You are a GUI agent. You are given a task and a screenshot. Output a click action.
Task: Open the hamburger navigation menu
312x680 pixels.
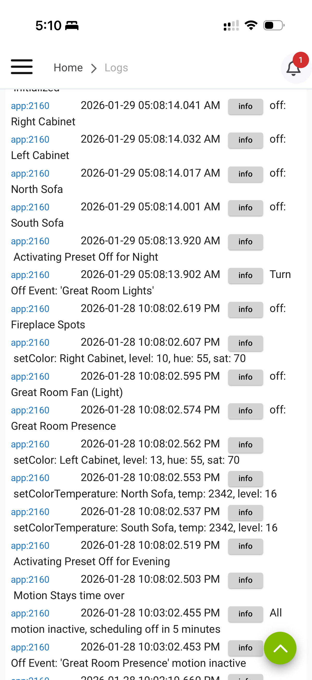pos(21,67)
